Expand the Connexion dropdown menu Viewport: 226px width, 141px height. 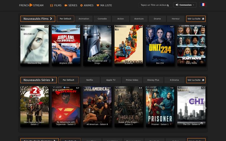(x=185, y=5)
